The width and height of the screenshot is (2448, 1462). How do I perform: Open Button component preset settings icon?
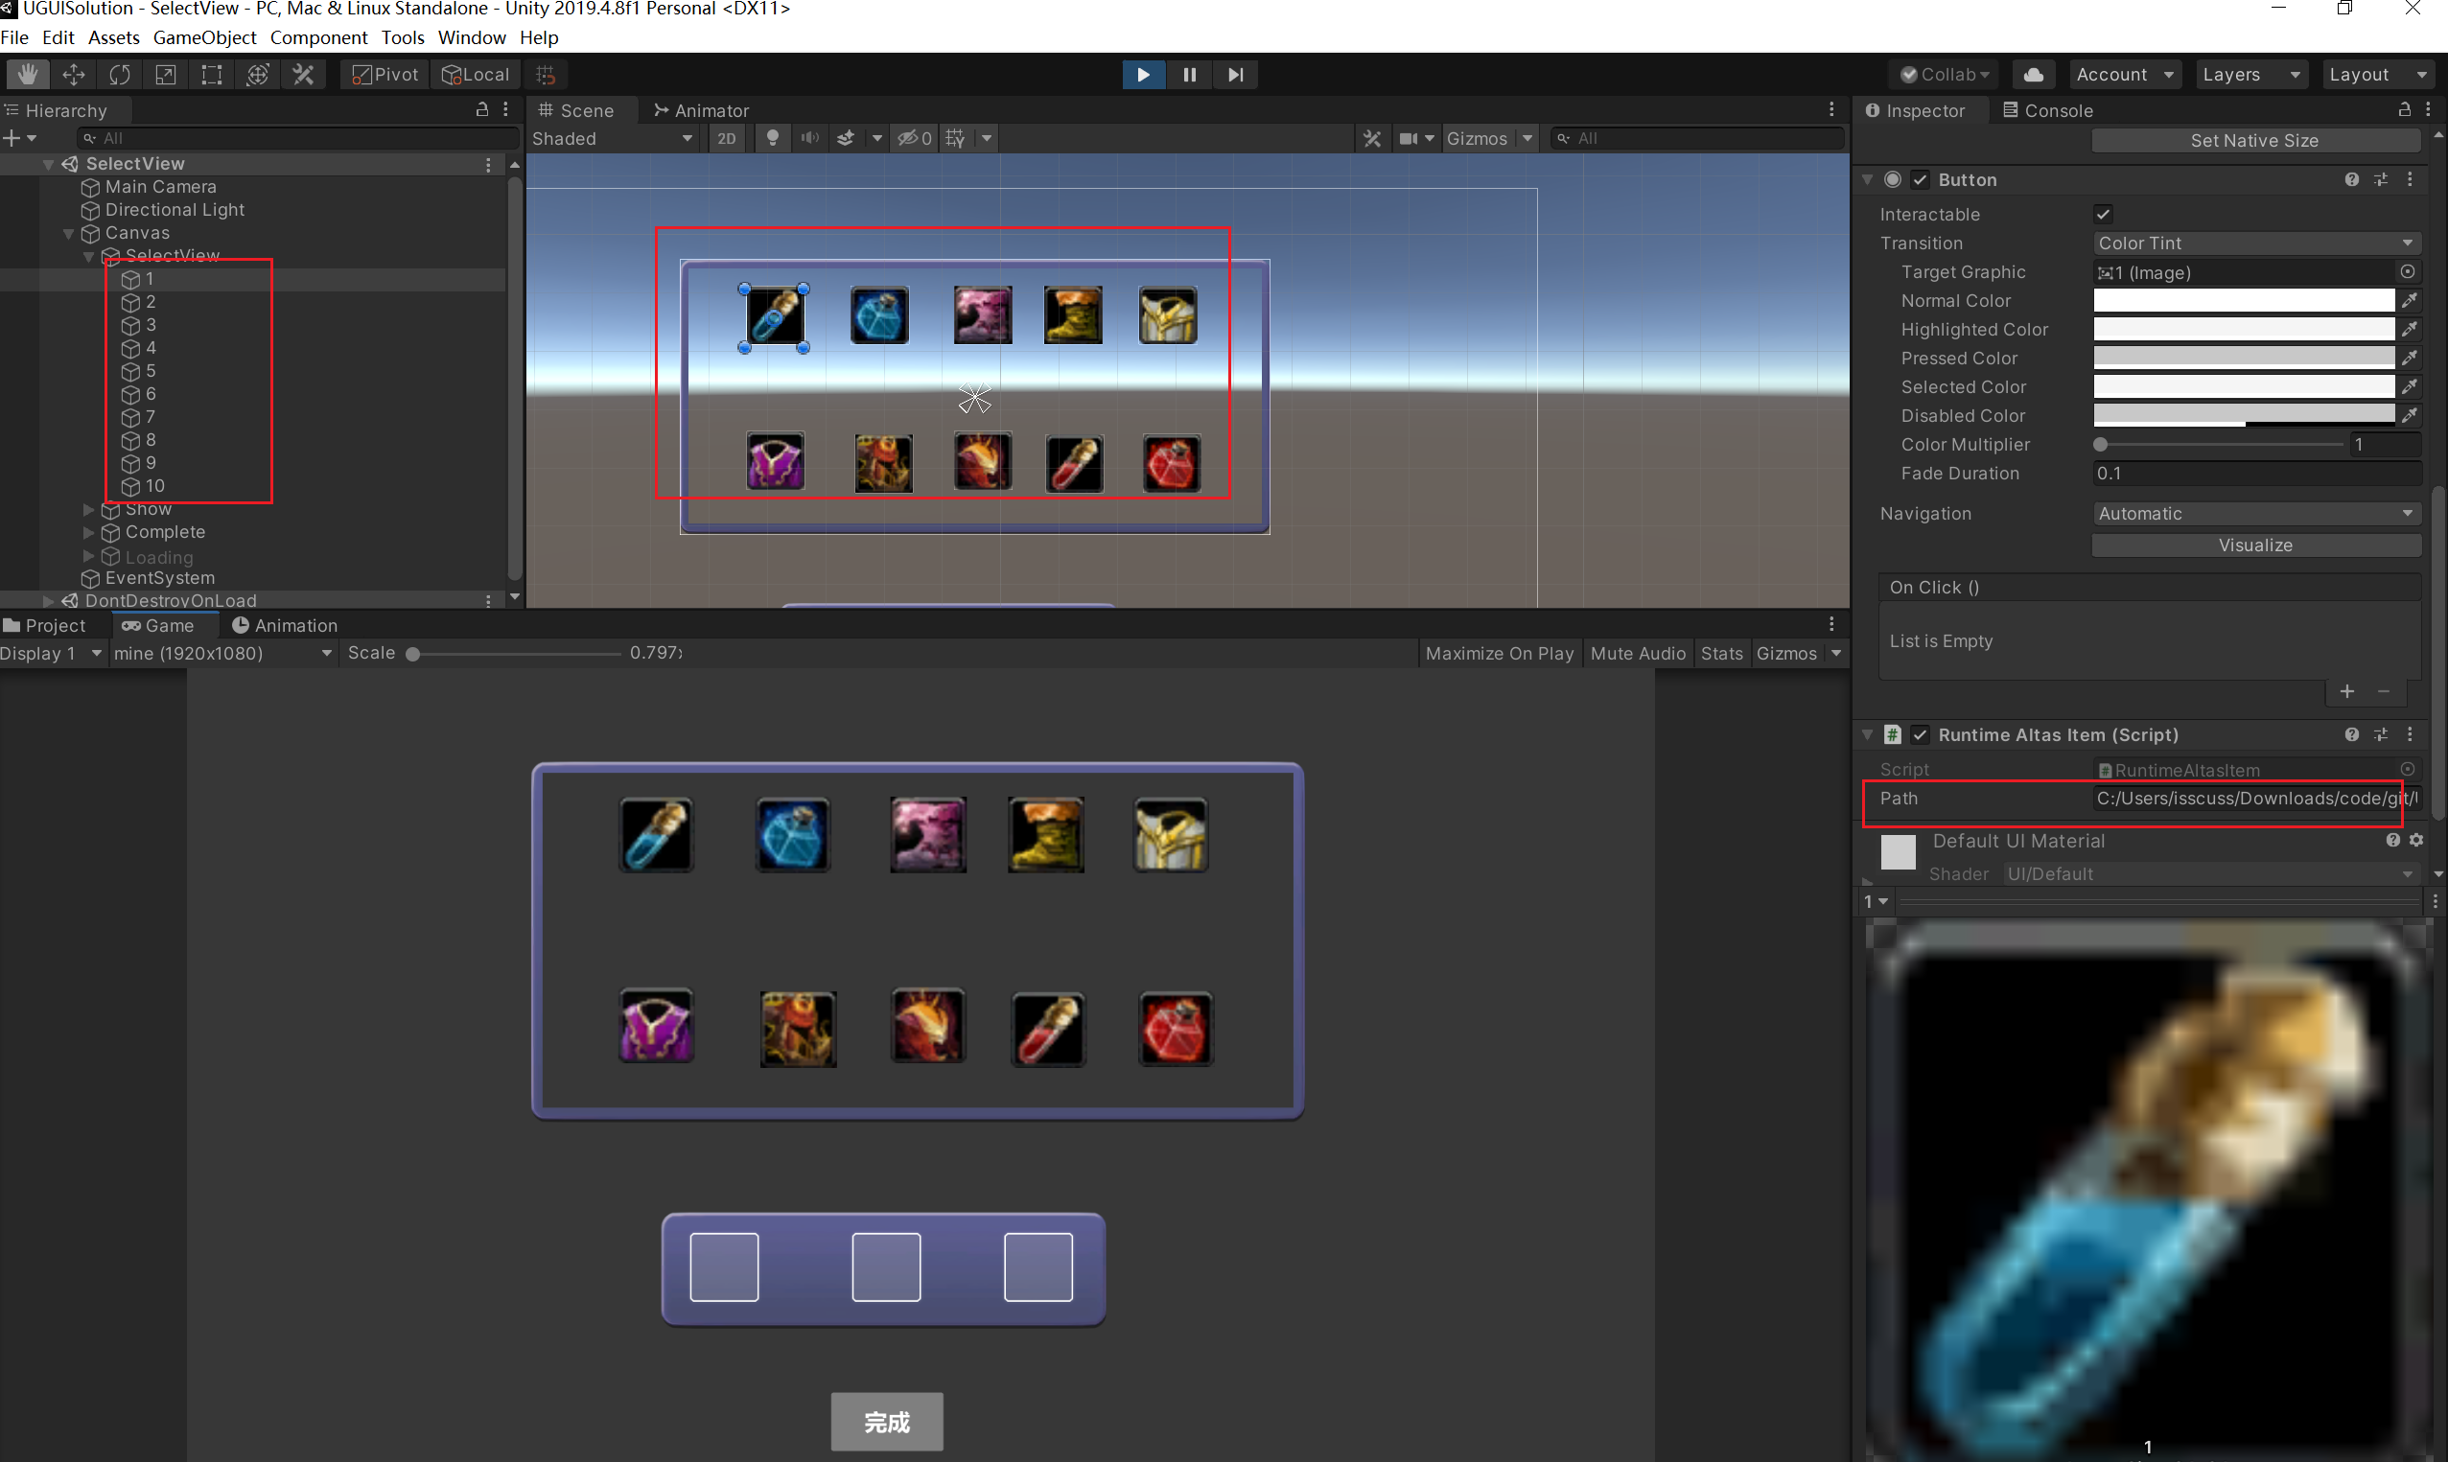click(x=2381, y=179)
